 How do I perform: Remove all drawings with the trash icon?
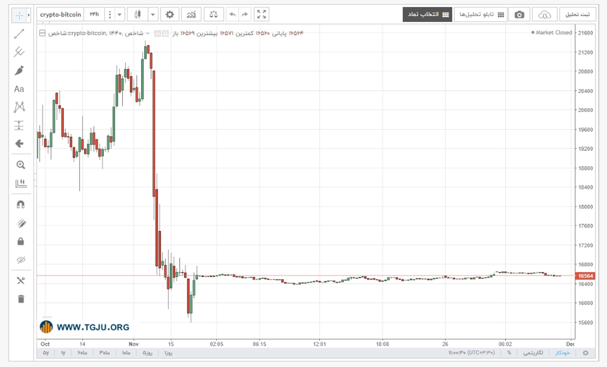coord(21,299)
